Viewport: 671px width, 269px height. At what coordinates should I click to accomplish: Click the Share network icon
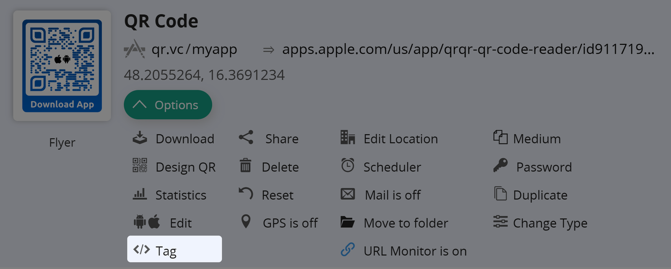click(x=246, y=137)
